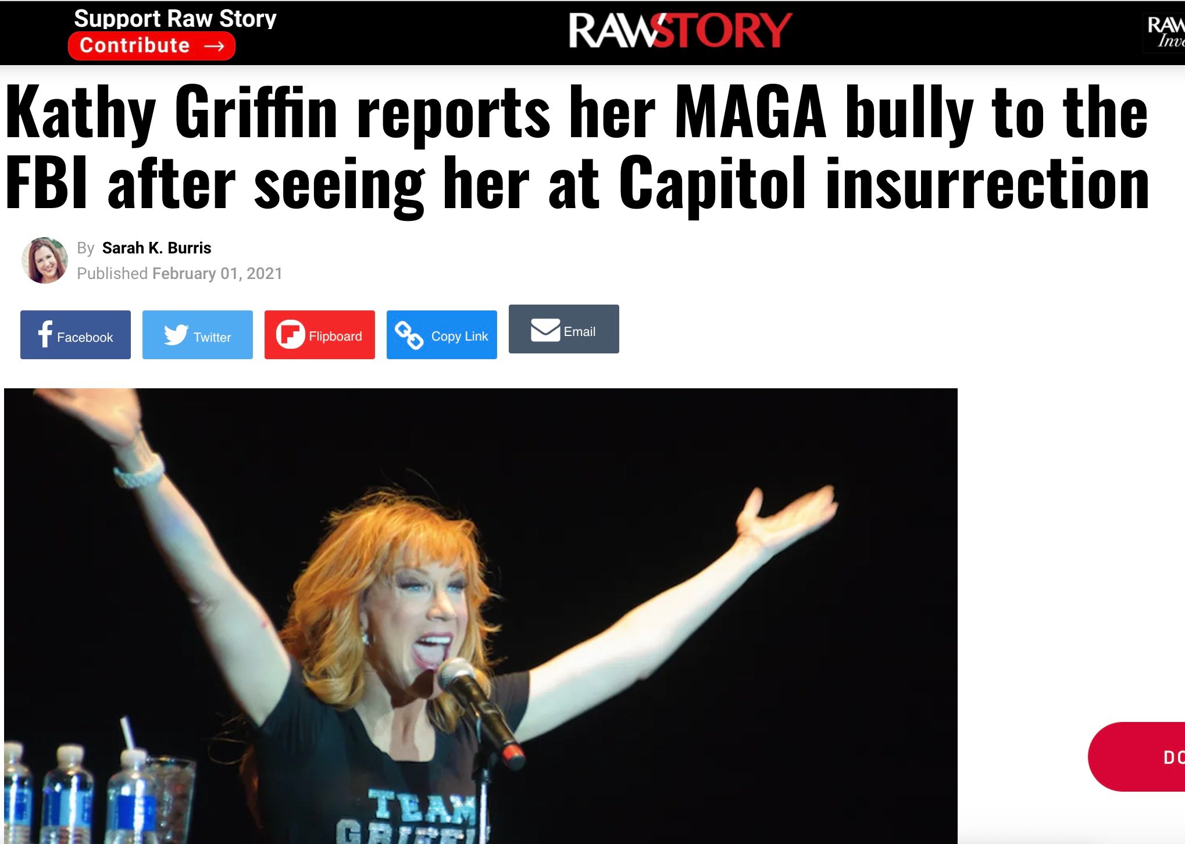Click the Flipboard logo icon
The height and width of the screenshot is (844, 1185).
(290, 335)
